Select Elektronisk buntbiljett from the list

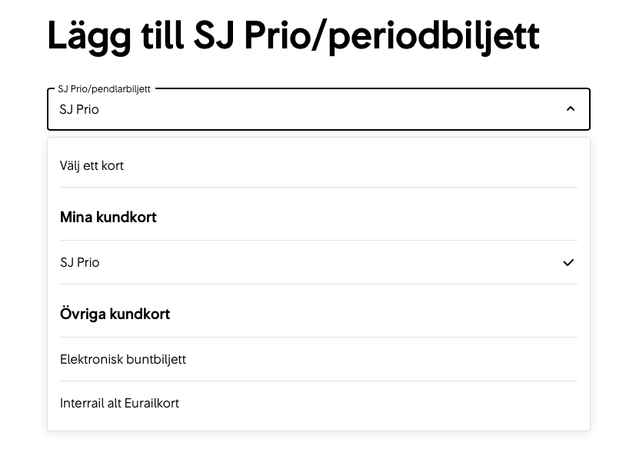click(123, 359)
